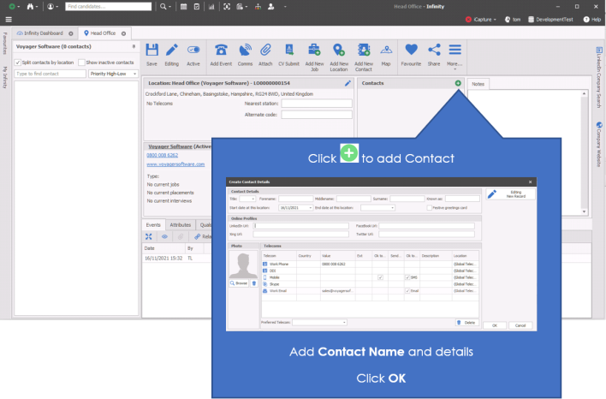Viewport: 606px width, 399px height.
Task: Click the Save toolbar icon
Action: 151,51
